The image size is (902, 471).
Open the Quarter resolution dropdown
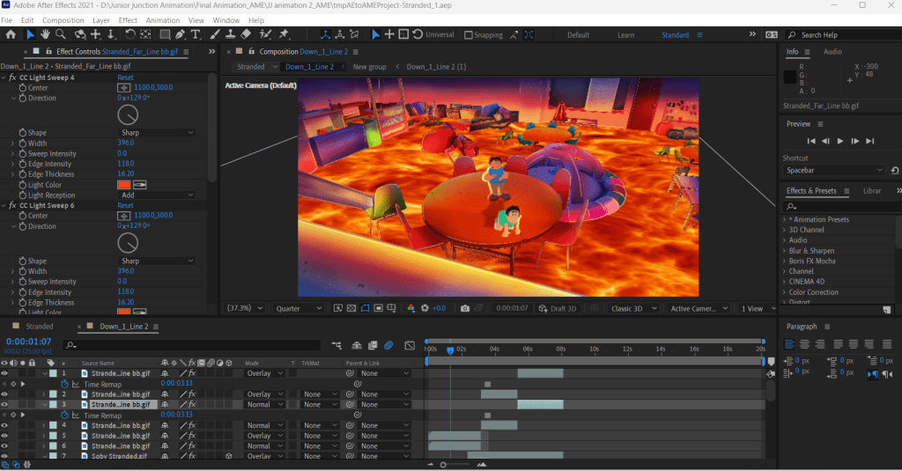pos(297,309)
